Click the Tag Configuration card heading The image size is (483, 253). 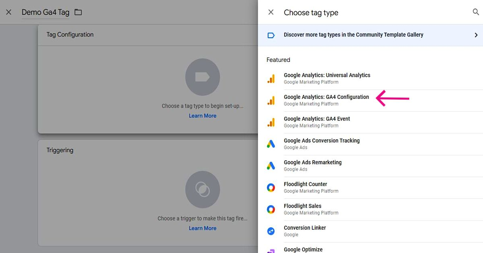click(x=70, y=35)
